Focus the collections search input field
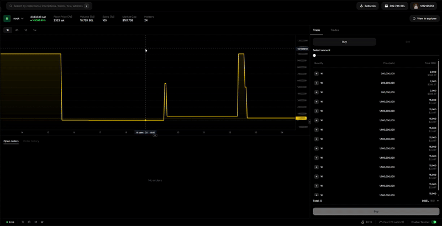The height and width of the screenshot is (226, 442). coord(47,6)
